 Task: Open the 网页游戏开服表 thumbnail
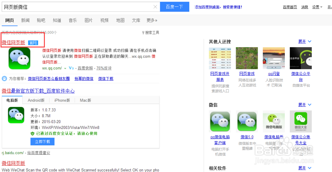coord(220,58)
